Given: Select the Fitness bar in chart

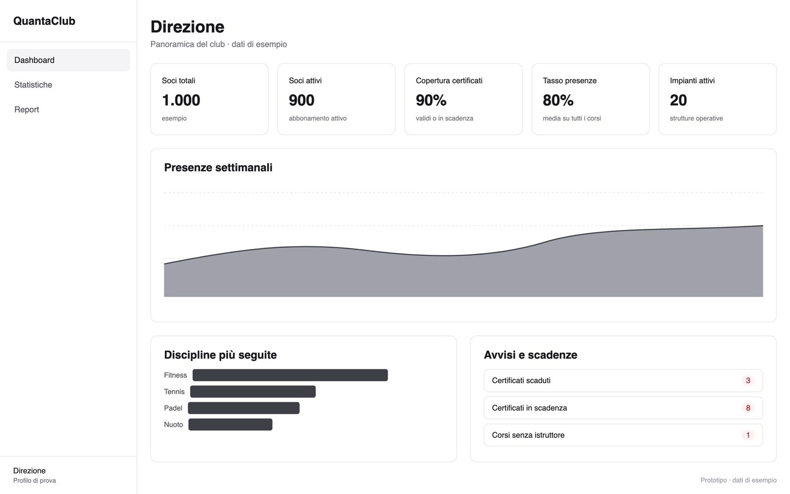Looking at the screenshot, I should [x=290, y=375].
